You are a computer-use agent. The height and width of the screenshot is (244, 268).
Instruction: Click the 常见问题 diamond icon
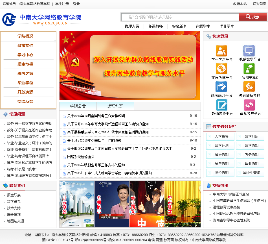pyautogui.click(x=6, y=114)
